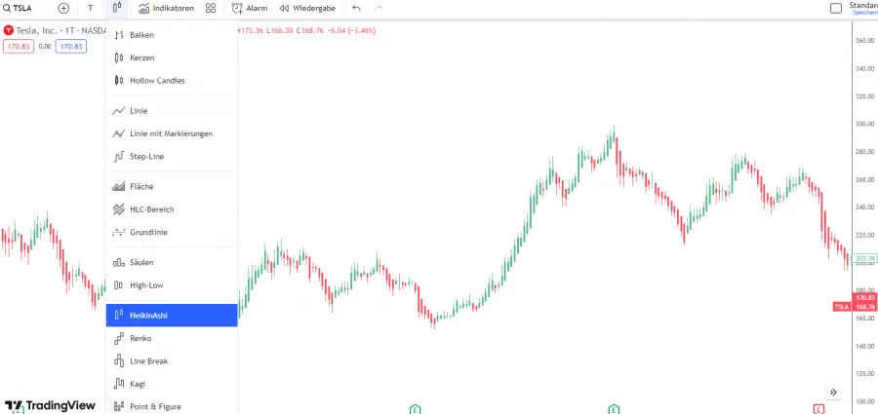Click the undo arrow

pyautogui.click(x=357, y=9)
